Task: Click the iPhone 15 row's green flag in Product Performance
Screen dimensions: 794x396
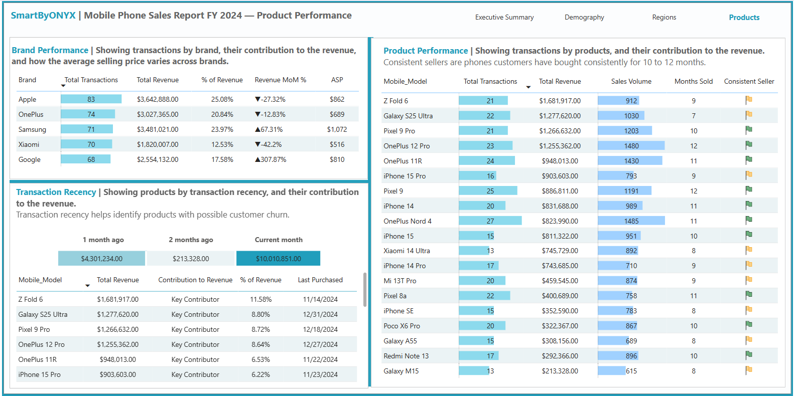Action: 749,235
